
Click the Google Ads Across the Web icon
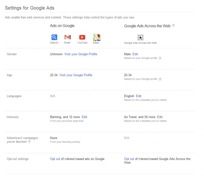tap(140, 37)
